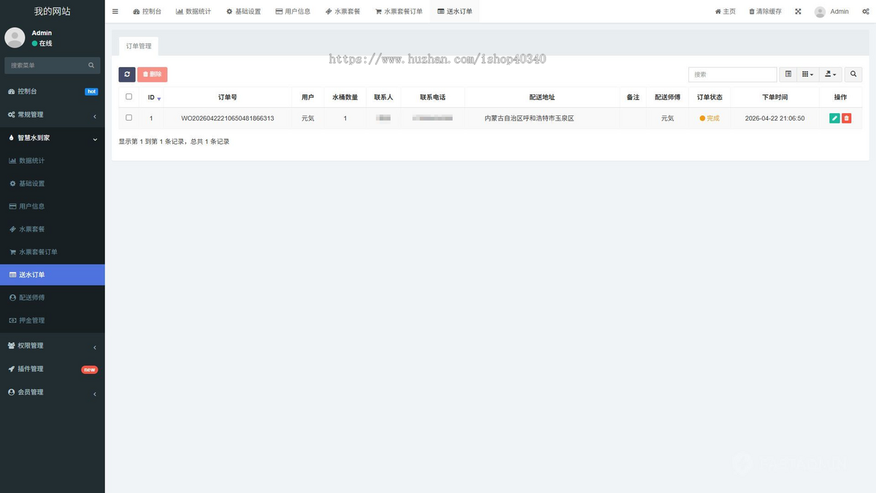The image size is (876, 493).
Task: Open the export data dropdown
Action: tap(831, 74)
